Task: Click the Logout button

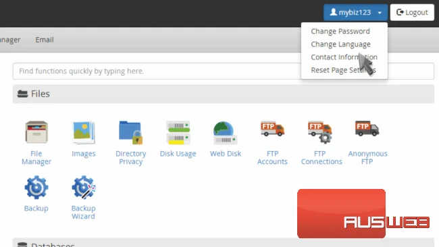Action: coord(412,12)
